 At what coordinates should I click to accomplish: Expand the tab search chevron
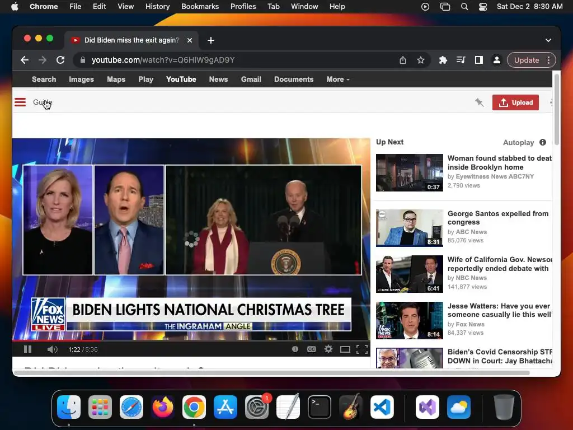tap(548, 40)
